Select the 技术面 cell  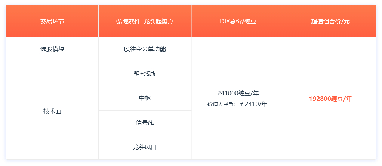(x=52, y=111)
